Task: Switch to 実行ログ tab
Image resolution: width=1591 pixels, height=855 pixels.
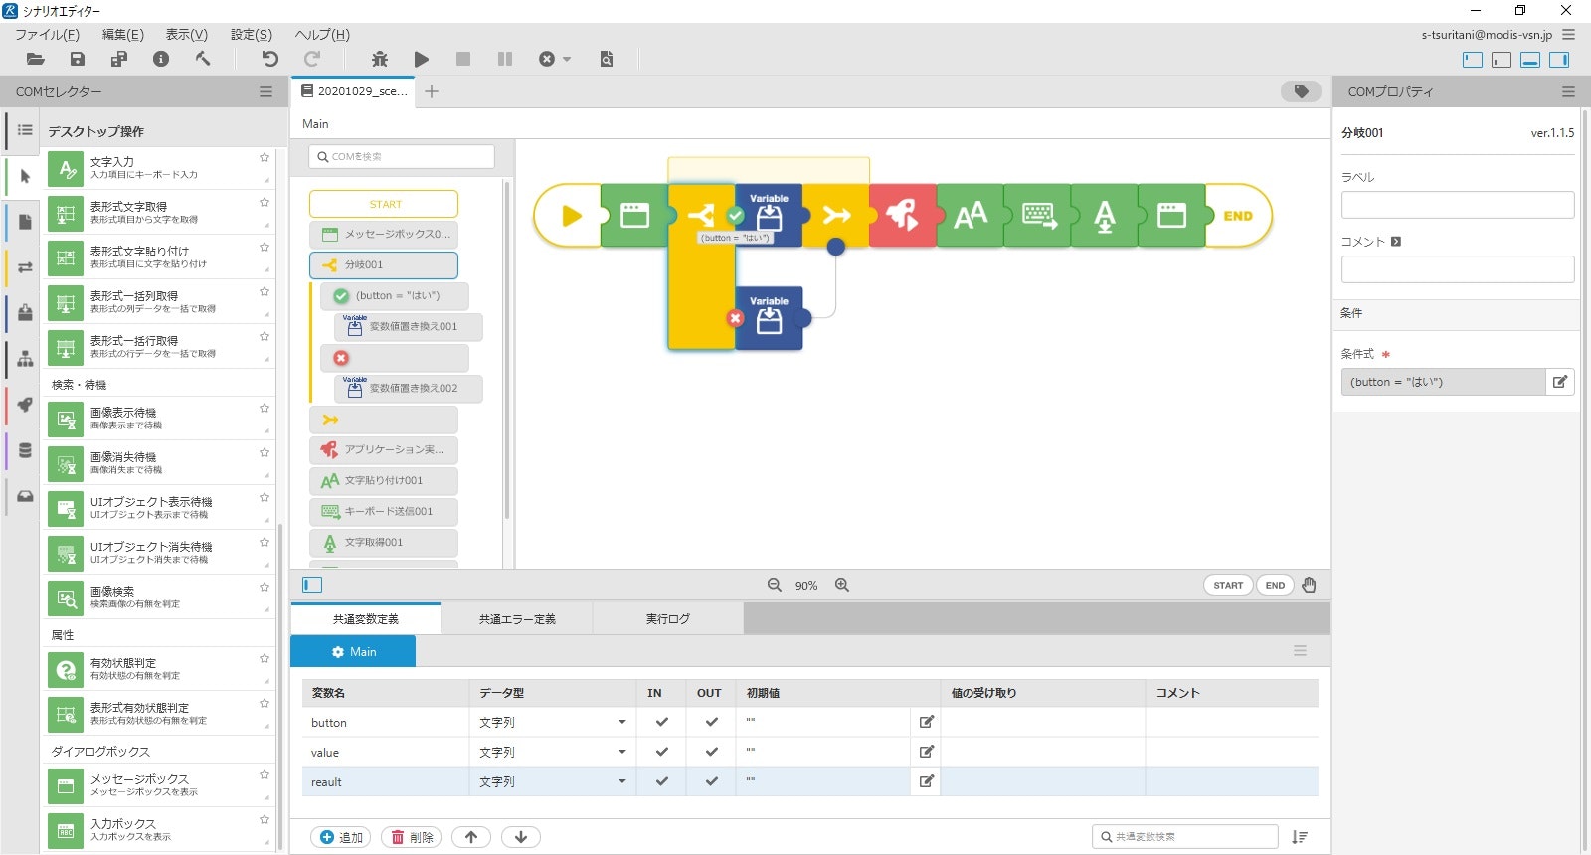Action: [x=668, y=618]
